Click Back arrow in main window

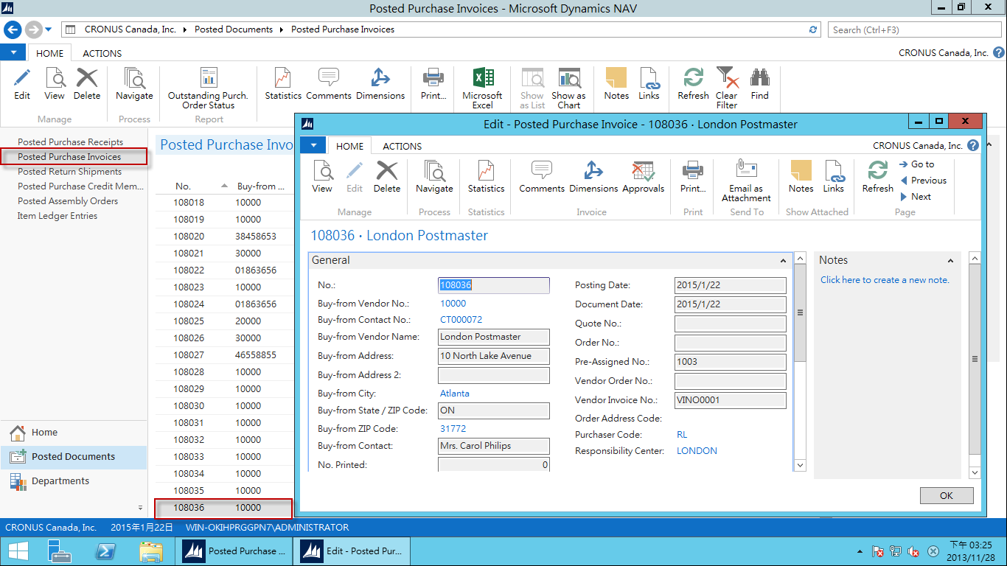(x=13, y=29)
